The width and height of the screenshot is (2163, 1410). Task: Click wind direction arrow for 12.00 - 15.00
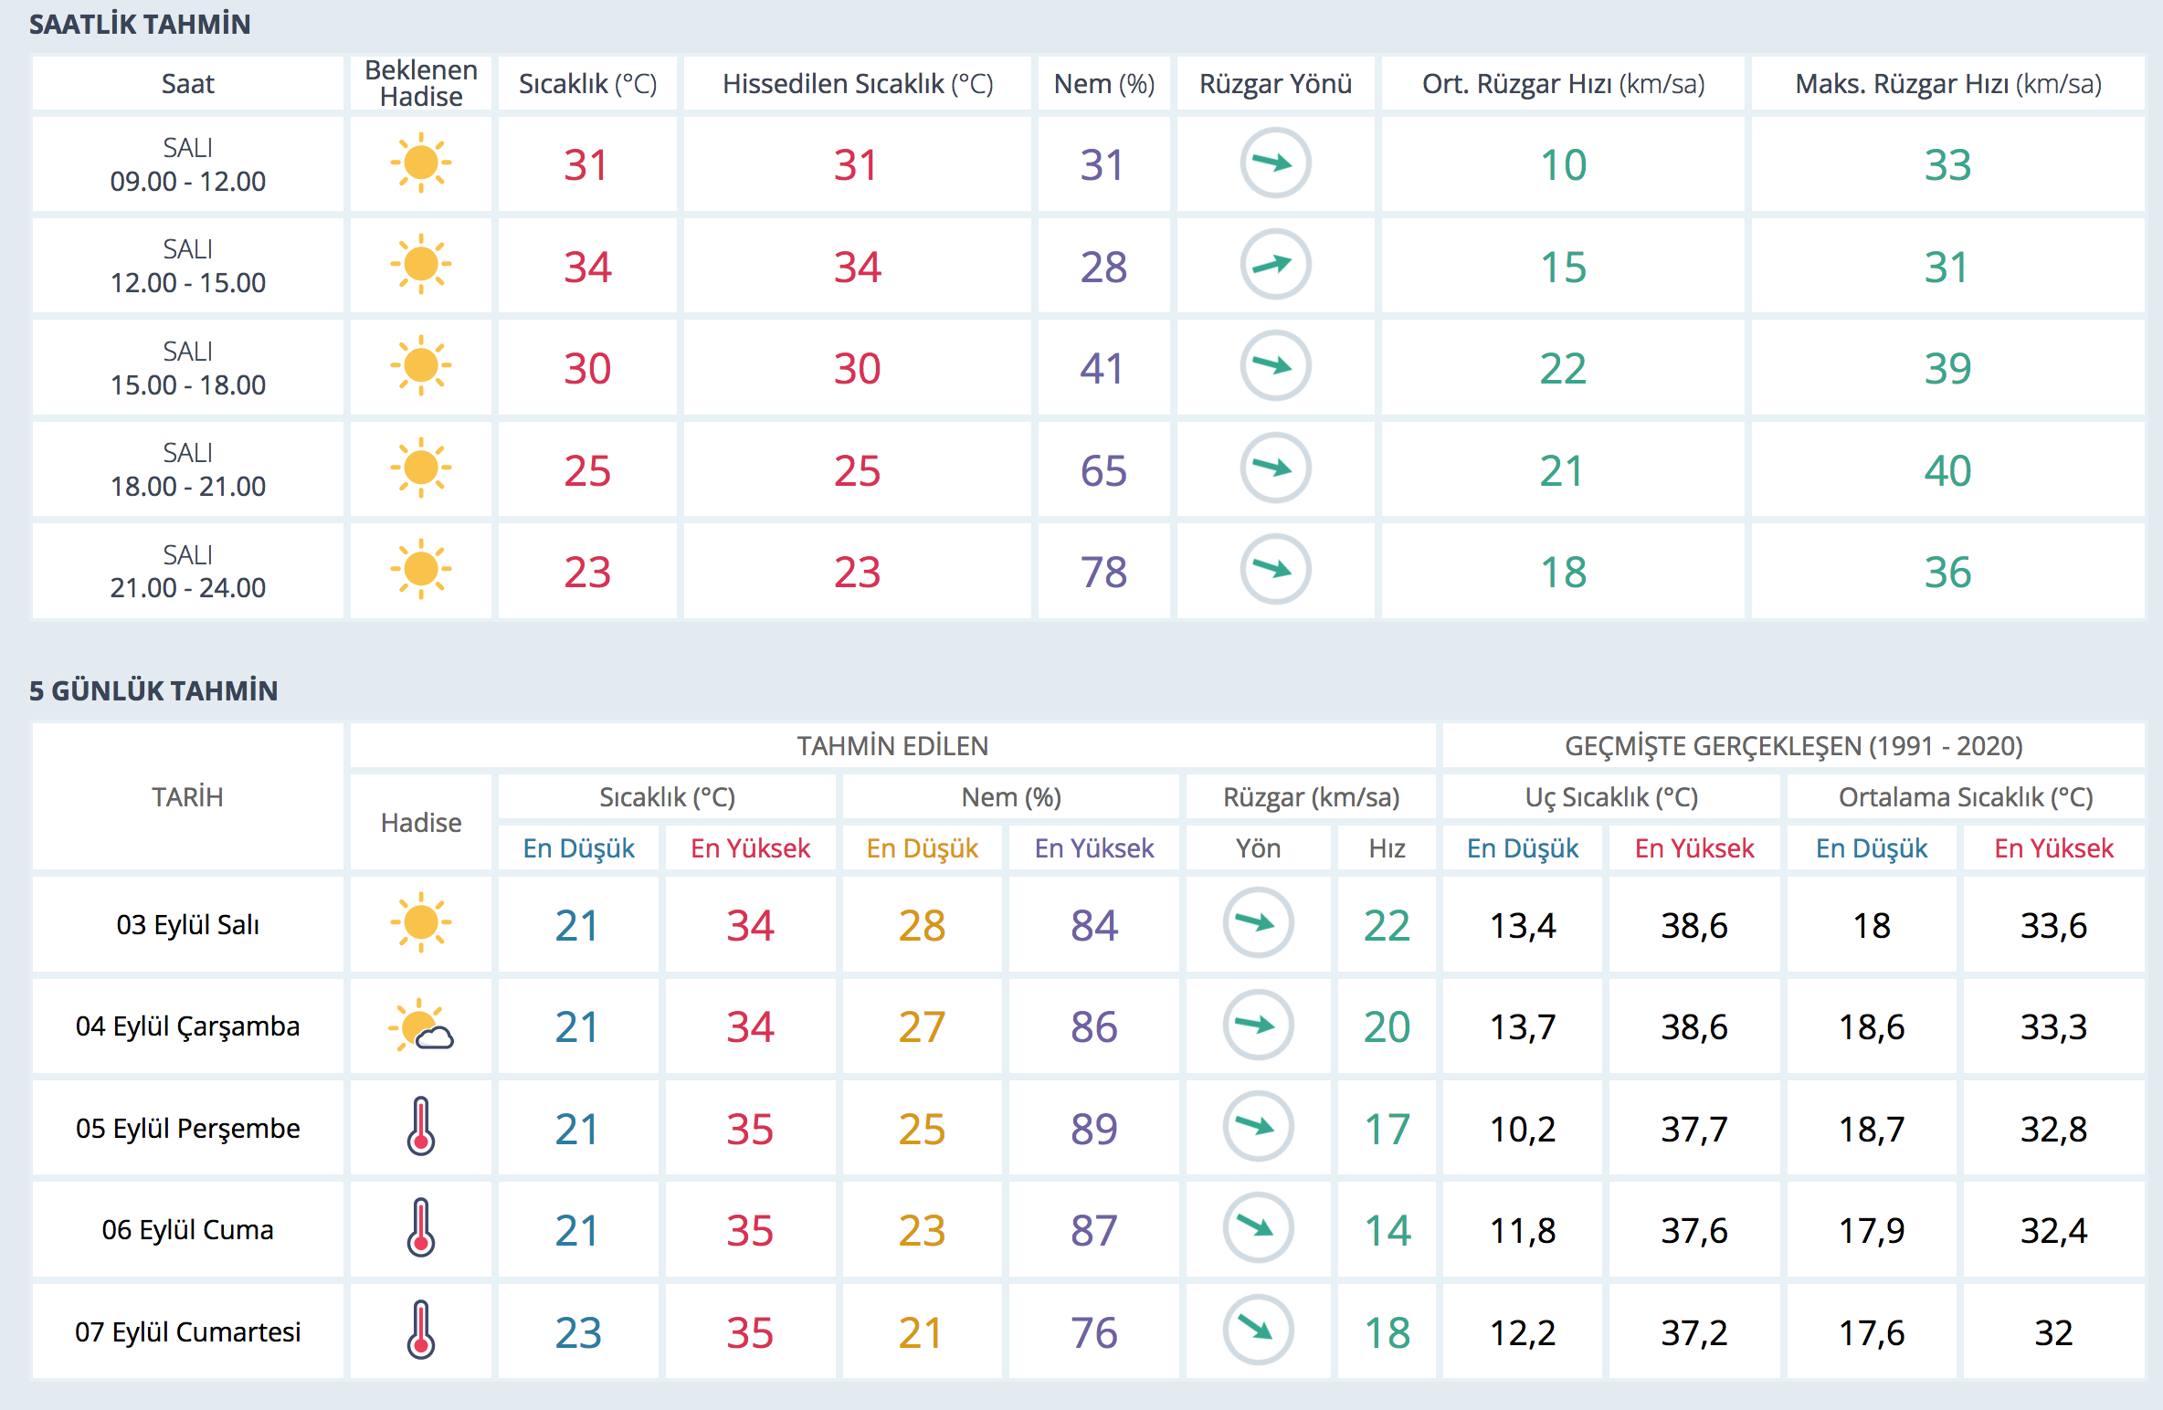pyautogui.click(x=1275, y=265)
